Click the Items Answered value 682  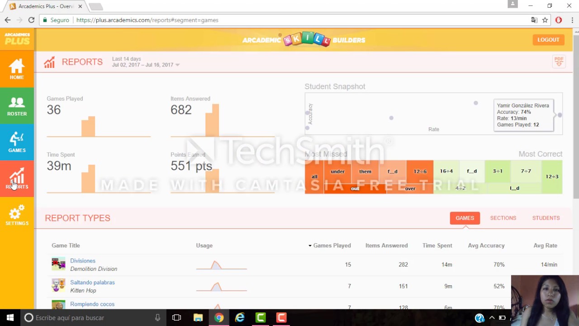click(181, 110)
